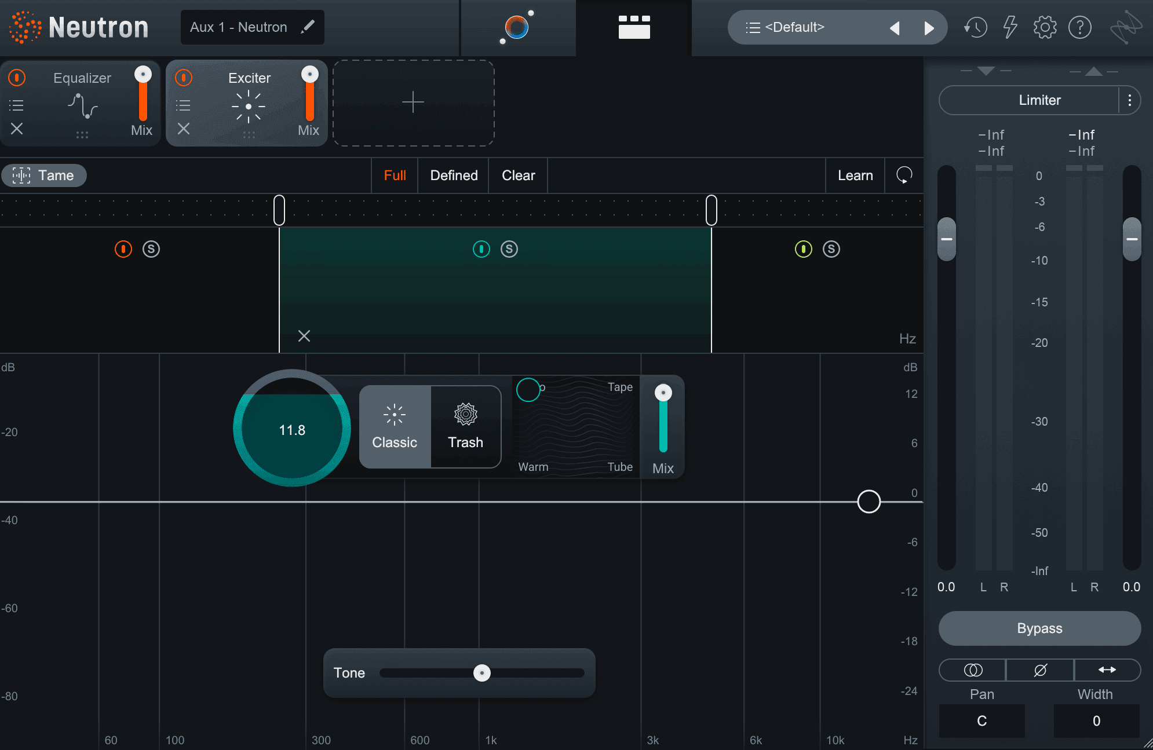Load the next preset arrow
This screenshot has width=1153, height=750.
[x=929, y=28]
